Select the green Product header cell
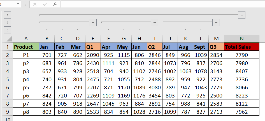This screenshot has height=121, width=265. coord(26,47)
